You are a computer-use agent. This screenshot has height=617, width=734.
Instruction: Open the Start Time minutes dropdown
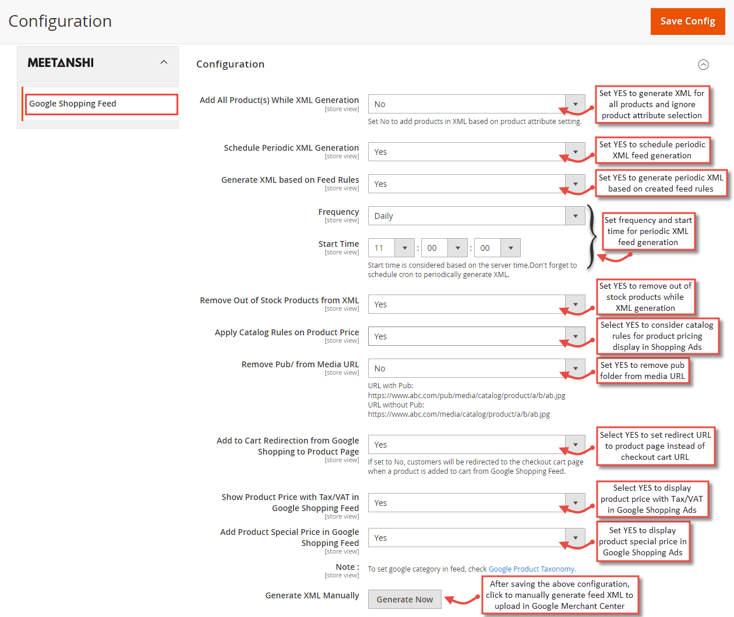(x=444, y=248)
